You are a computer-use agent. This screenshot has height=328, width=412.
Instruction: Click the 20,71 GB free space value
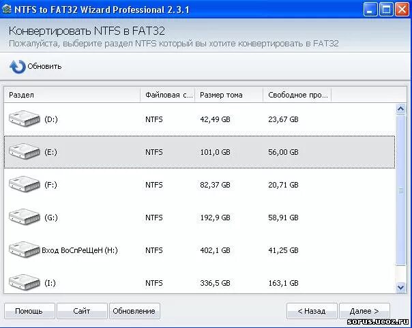tap(283, 185)
